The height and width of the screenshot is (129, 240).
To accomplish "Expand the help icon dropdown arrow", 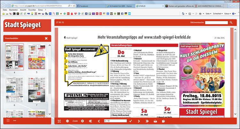I will (236, 14).
